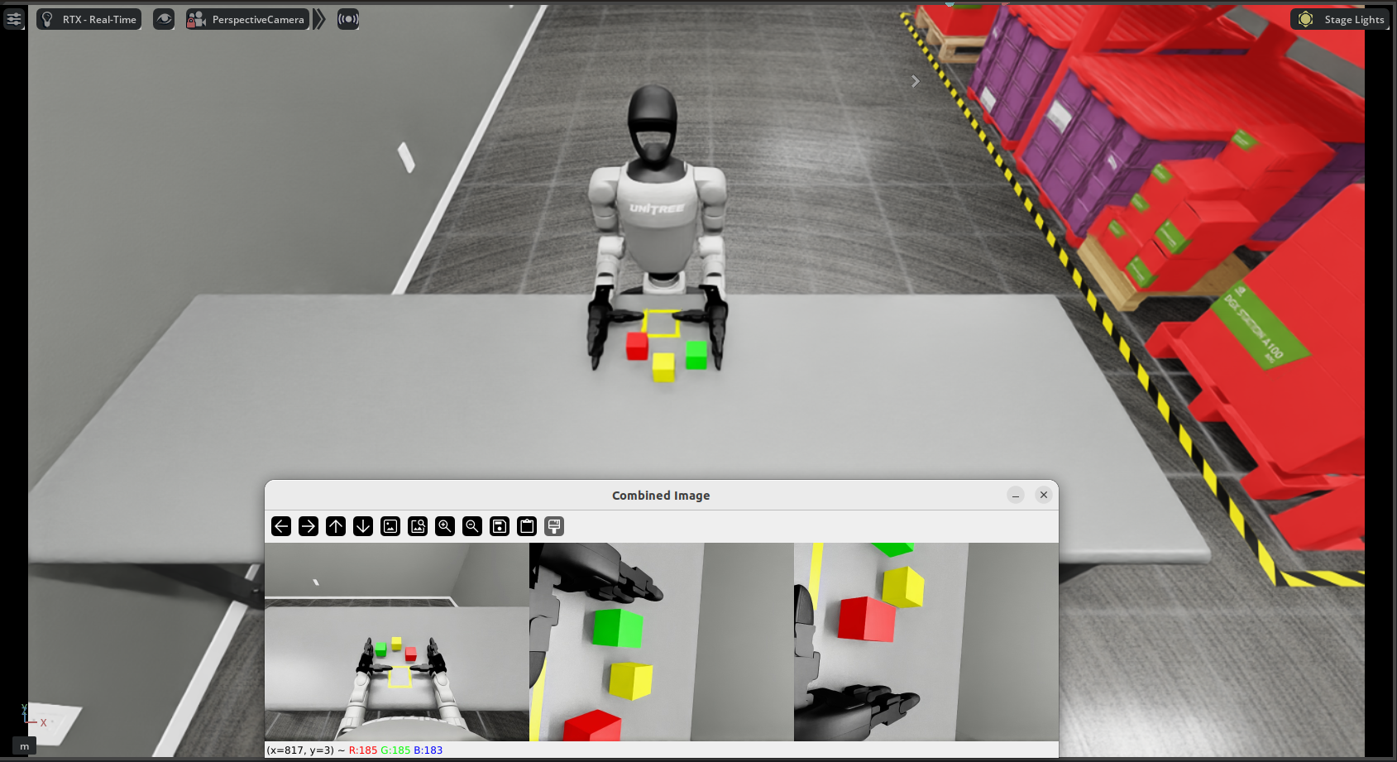Click the back navigation arrow in Combined Image toolbar
The width and height of the screenshot is (1397, 762).
281,526
